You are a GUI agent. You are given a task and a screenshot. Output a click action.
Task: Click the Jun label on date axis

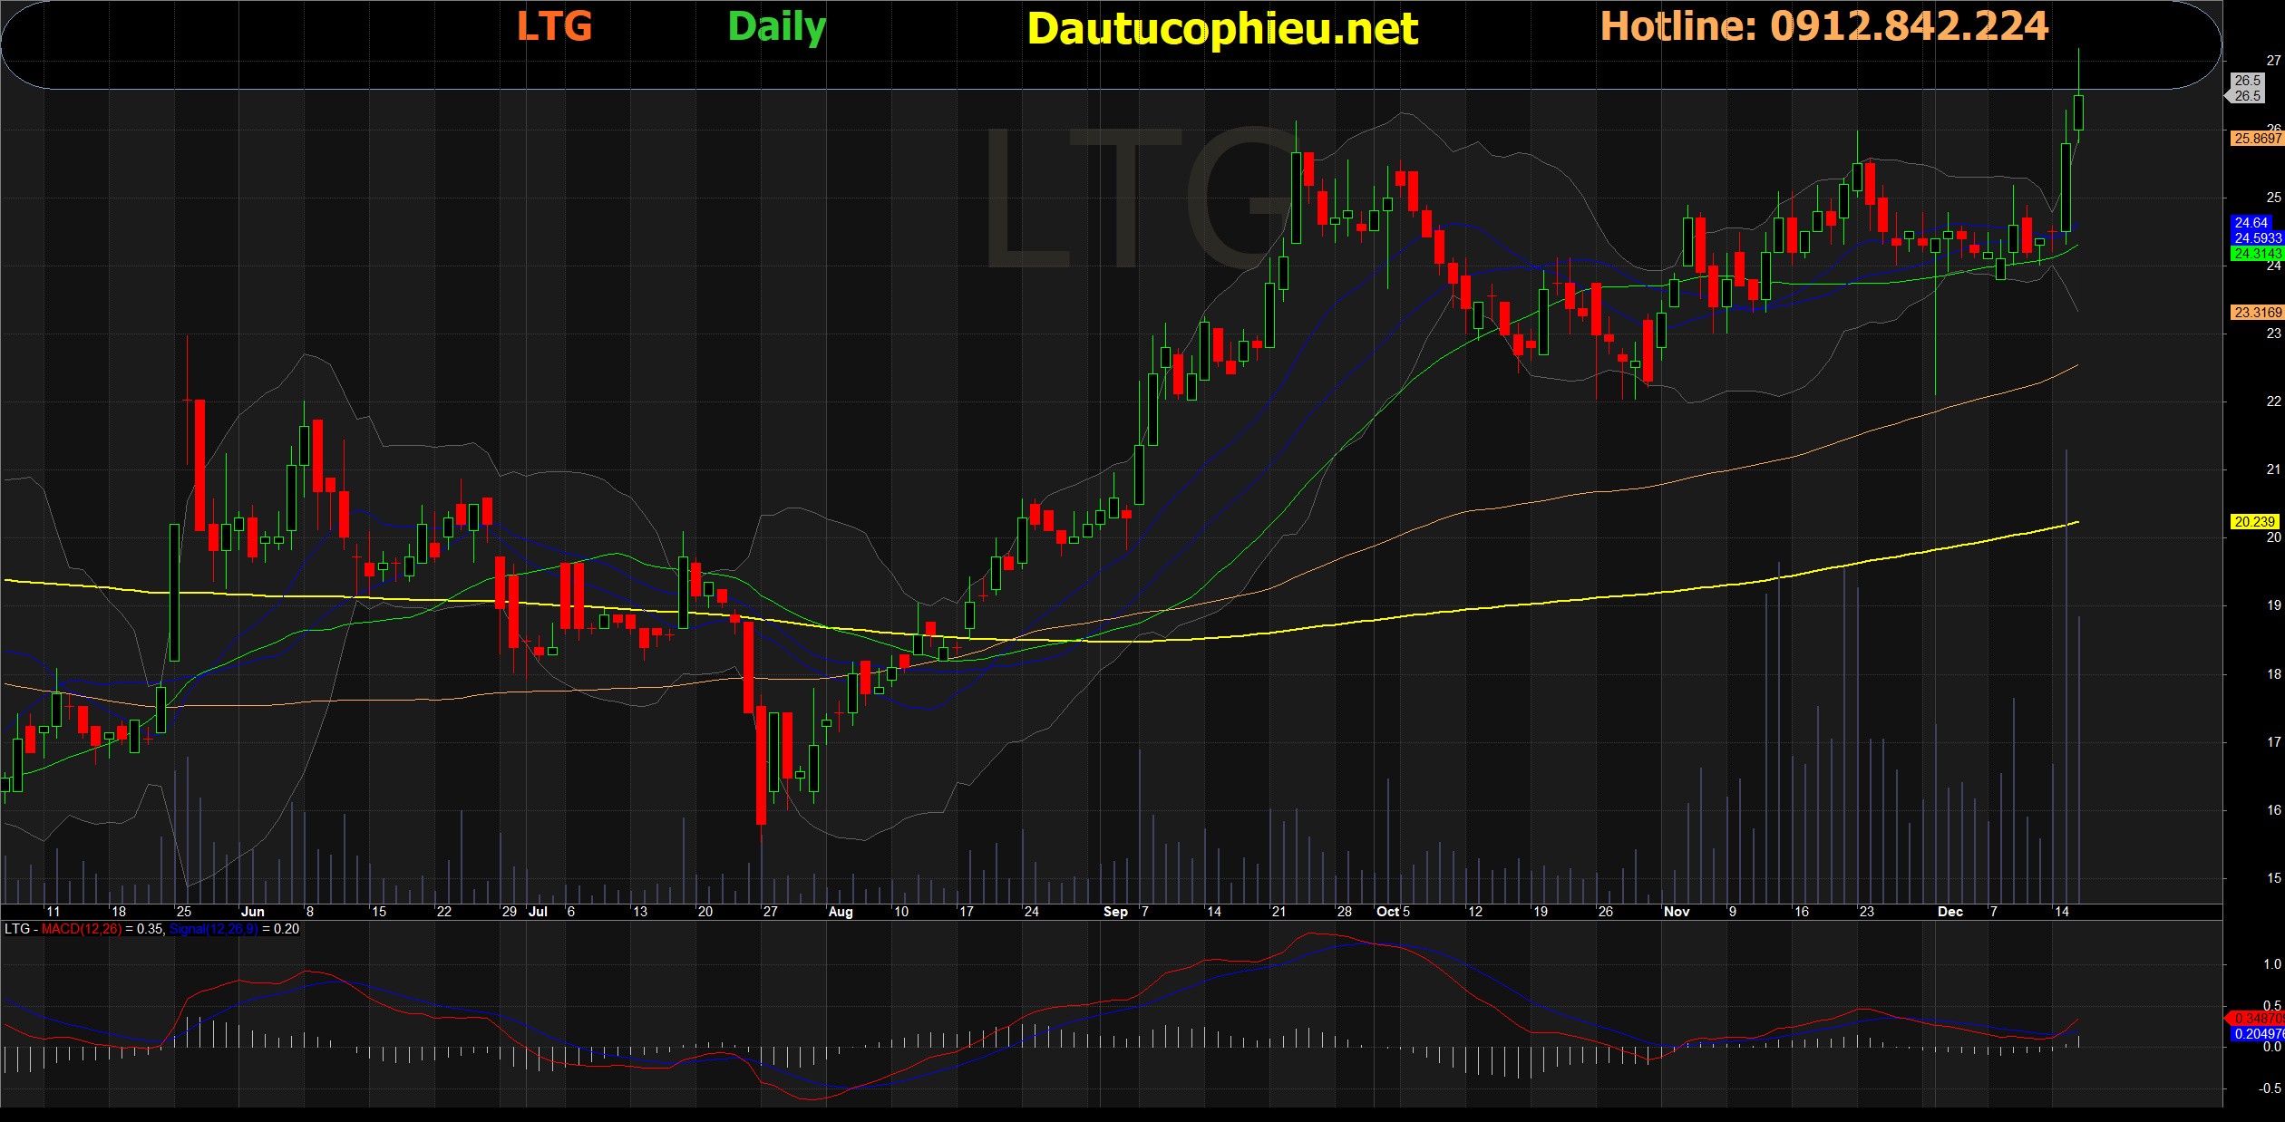pyautogui.click(x=253, y=912)
